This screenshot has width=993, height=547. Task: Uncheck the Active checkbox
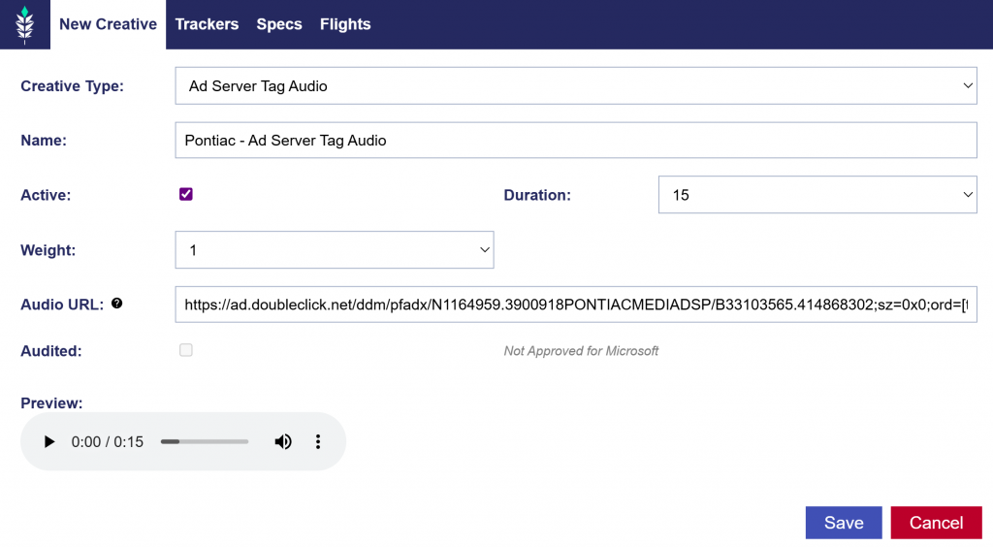tap(186, 194)
